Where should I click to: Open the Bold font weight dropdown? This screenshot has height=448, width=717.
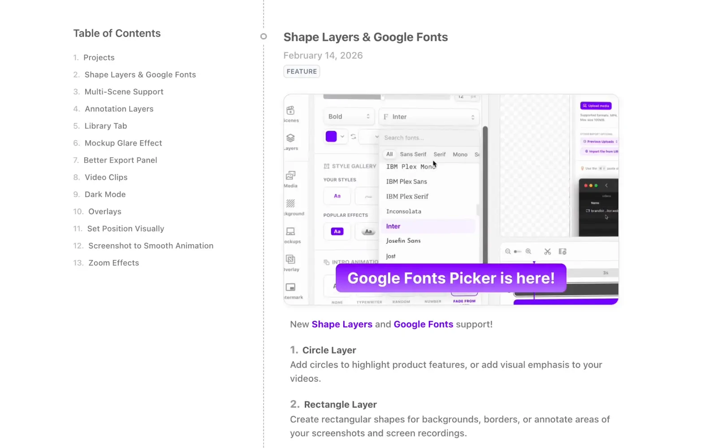(349, 116)
